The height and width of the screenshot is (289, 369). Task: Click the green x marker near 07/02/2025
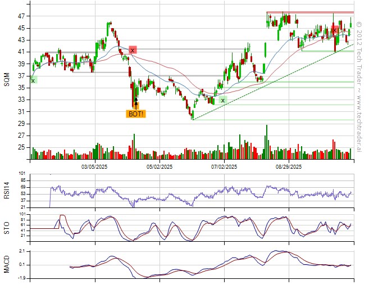tap(222, 100)
